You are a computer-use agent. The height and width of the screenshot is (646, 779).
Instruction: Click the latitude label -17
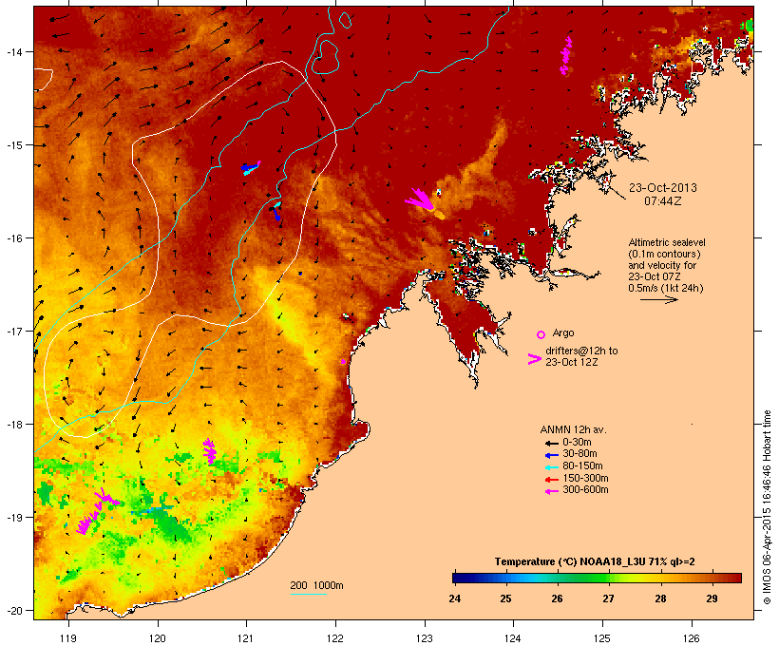pyautogui.click(x=14, y=331)
